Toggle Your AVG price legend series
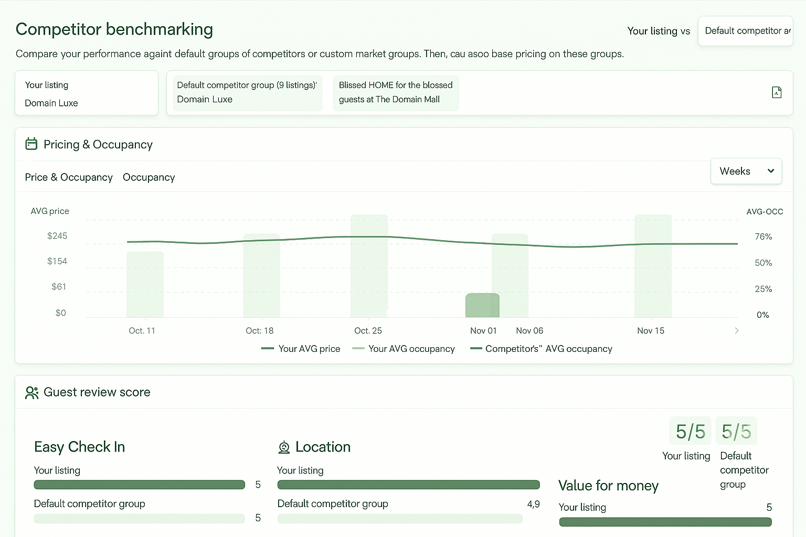 [x=301, y=349]
